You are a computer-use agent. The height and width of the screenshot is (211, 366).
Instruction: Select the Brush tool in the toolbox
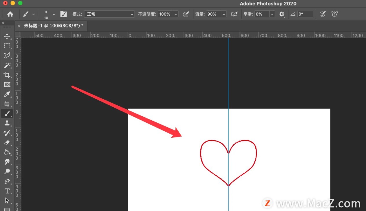(x=7, y=113)
